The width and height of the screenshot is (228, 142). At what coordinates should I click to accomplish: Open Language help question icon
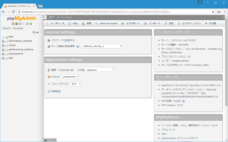pyautogui.click(x=72, y=70)
